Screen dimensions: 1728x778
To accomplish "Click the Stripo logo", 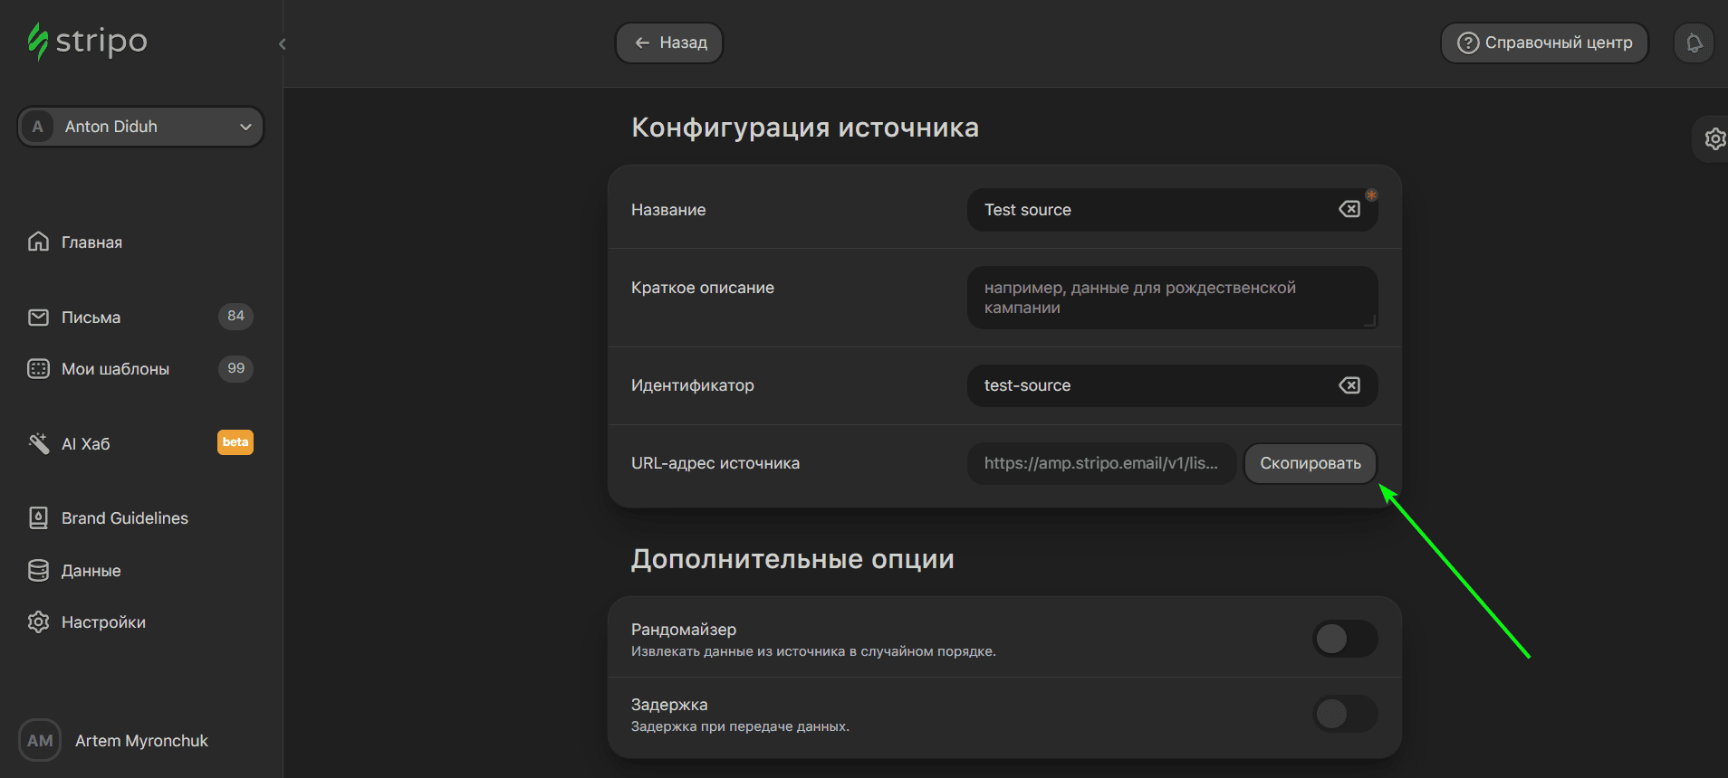I will [87, 42].
